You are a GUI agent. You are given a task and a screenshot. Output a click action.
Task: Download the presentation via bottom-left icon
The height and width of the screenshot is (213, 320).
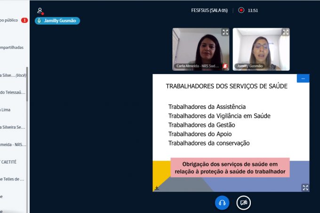pos(157,188)
